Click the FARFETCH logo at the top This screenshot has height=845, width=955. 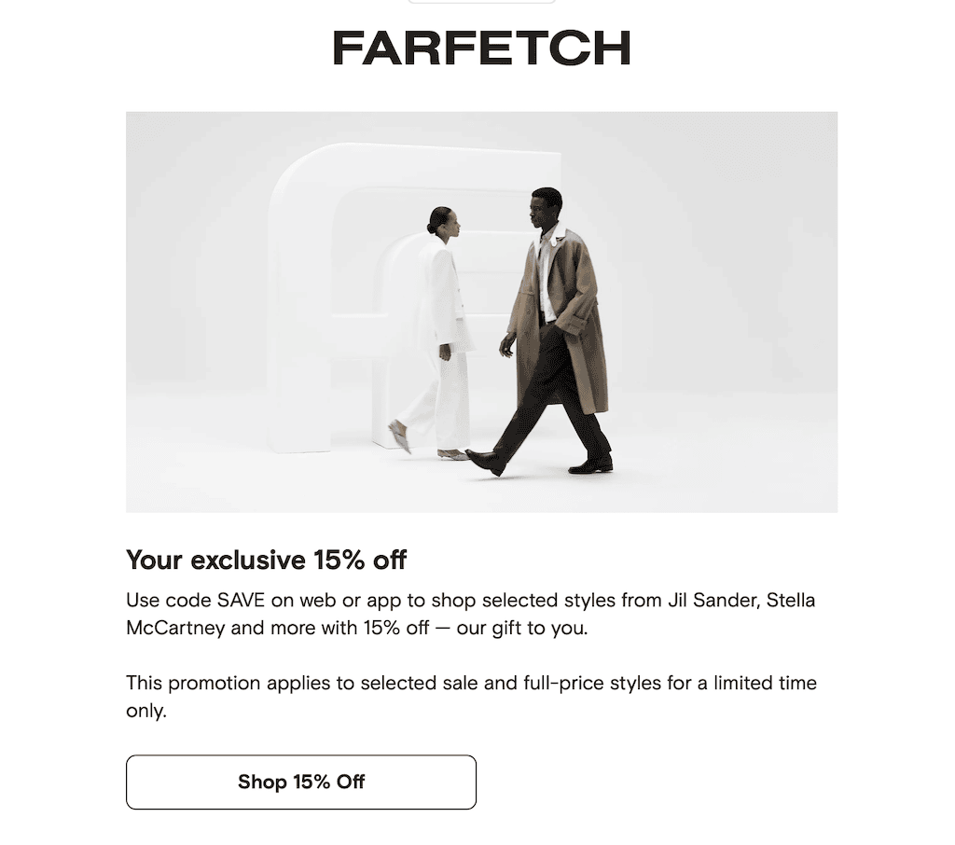481,48
